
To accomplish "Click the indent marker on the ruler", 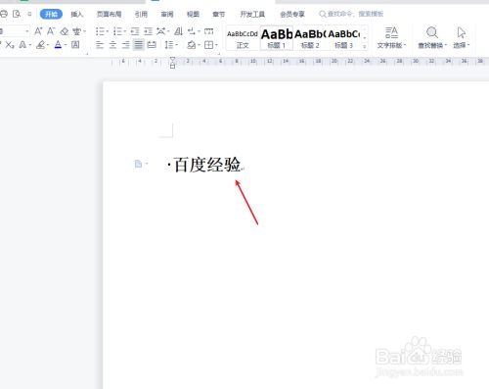I will tap(172, 63).
